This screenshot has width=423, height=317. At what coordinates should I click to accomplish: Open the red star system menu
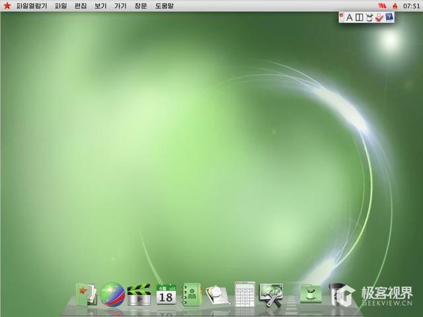(7, 6)
